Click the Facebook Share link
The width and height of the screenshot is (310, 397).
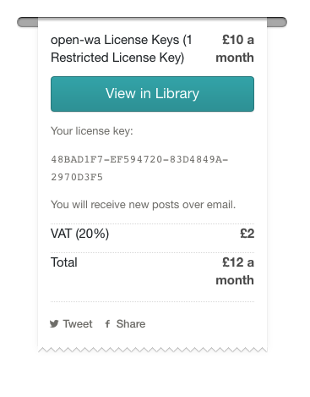tap(125, 323)
